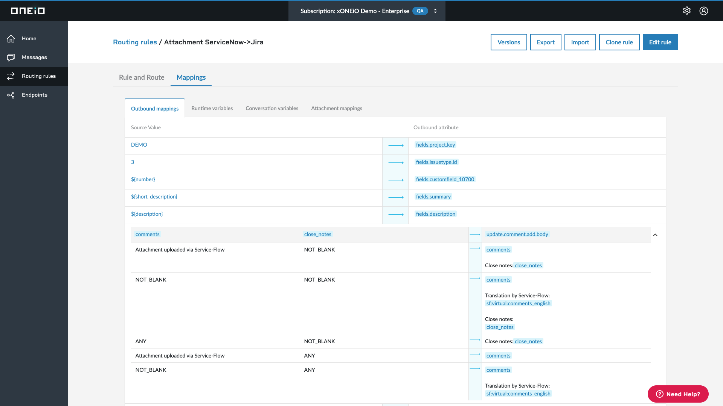Click the Messages chat icon
Viewport: 723px width, 406px height.
[x=11, y=57]
